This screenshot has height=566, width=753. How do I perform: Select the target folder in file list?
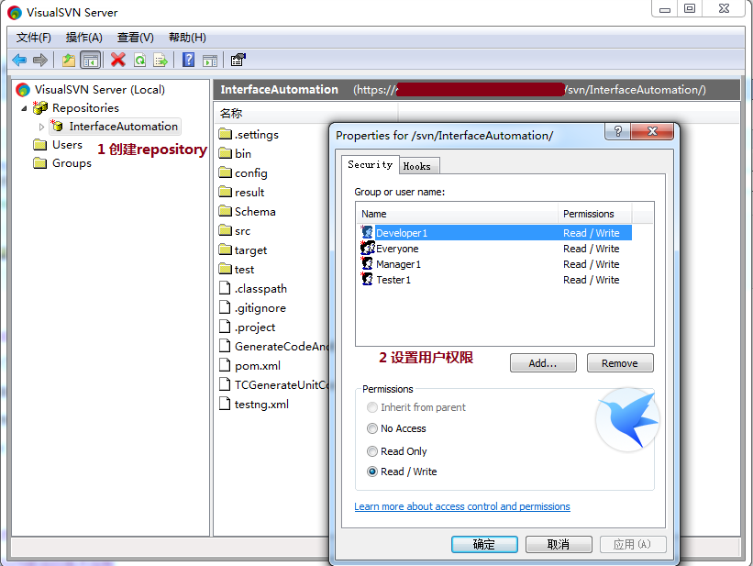[242, 250]
